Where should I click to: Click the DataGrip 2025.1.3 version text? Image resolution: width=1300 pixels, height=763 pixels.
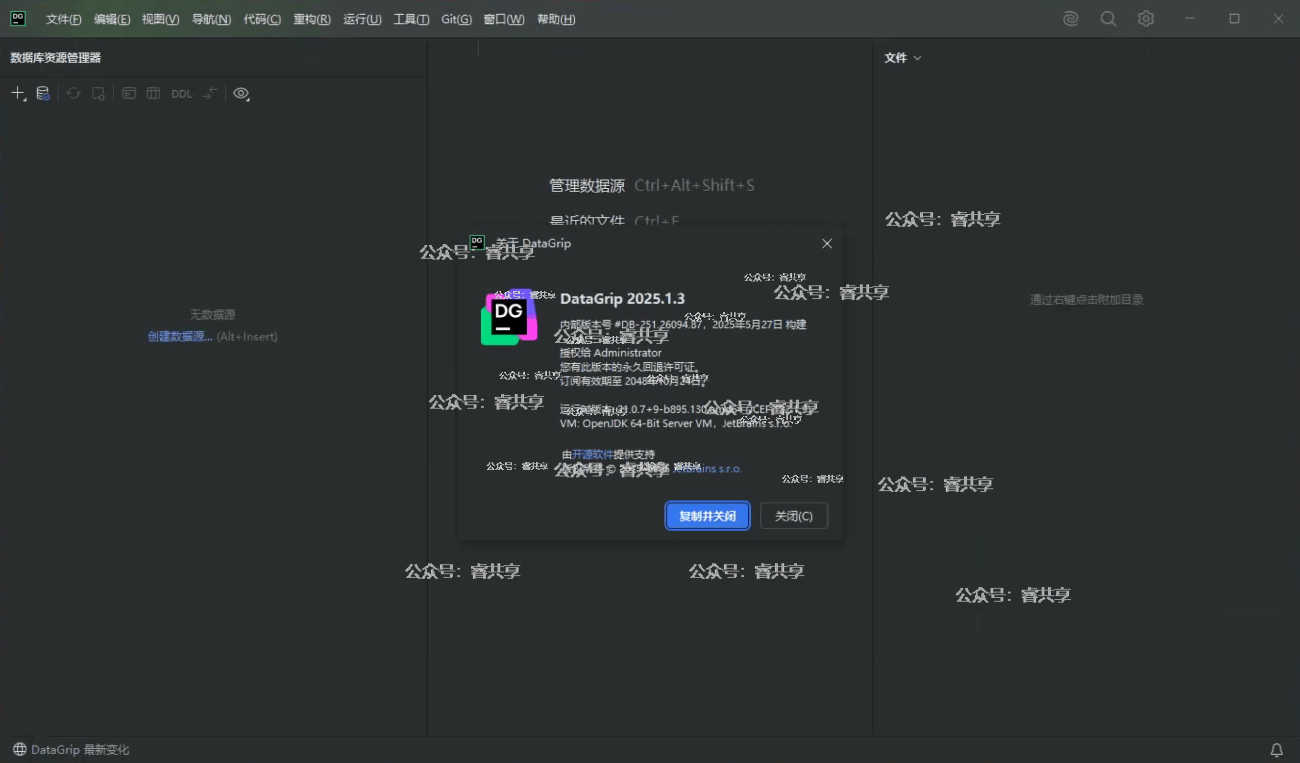point(622,299)
